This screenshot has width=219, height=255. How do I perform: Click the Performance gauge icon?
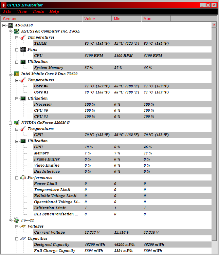tap(23, 177)
